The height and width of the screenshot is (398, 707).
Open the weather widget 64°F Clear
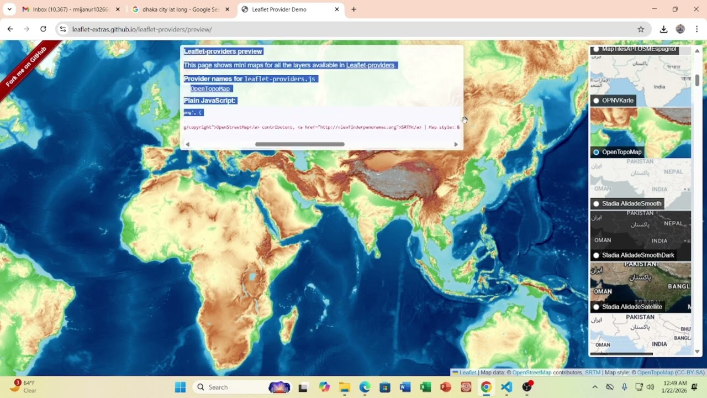click(23, 386)
